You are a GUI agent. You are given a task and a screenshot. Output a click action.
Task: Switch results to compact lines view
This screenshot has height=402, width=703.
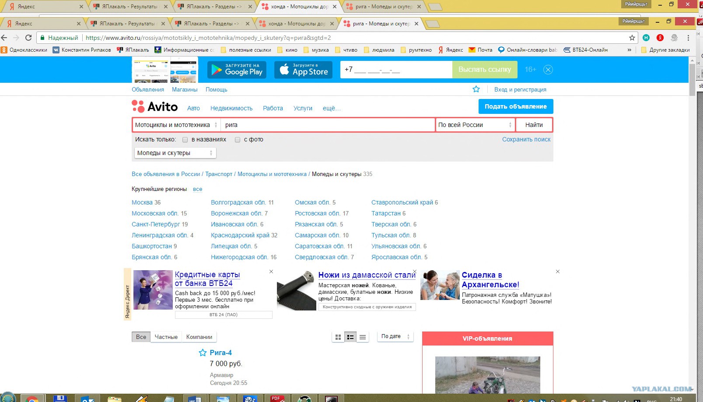[363, 337]
